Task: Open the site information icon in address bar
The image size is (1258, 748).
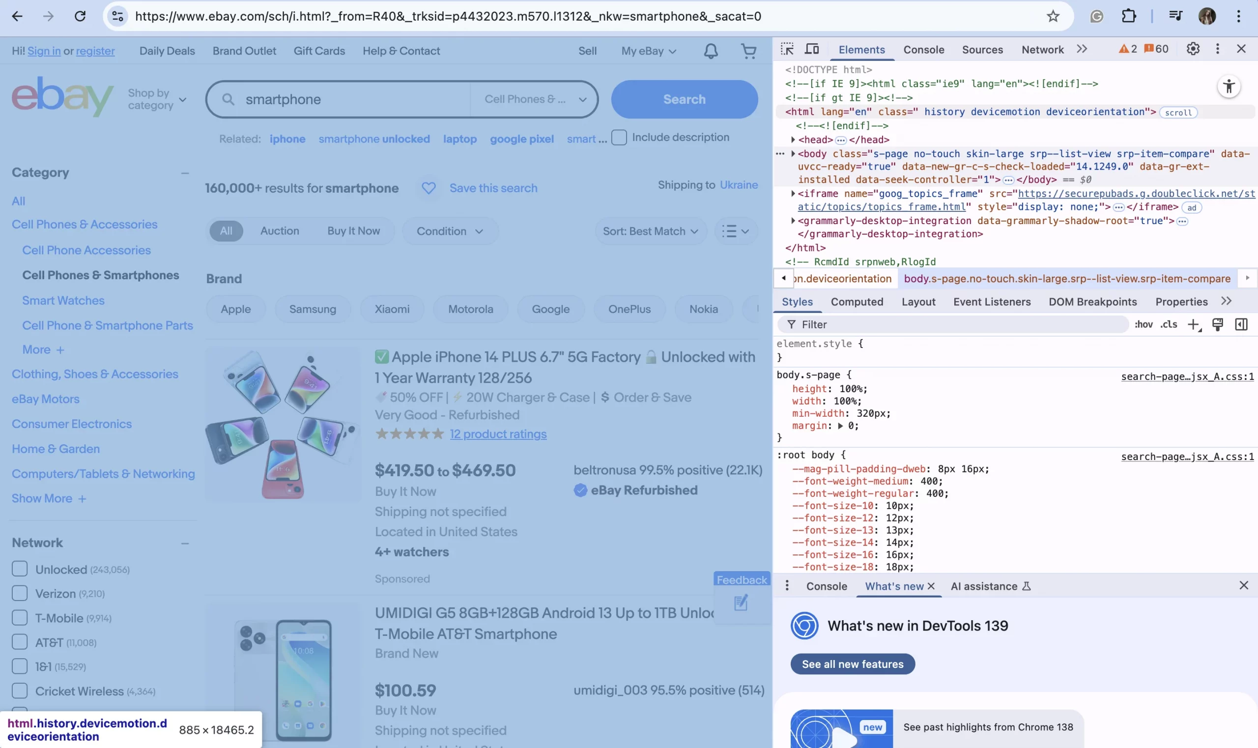Action: 117,16
